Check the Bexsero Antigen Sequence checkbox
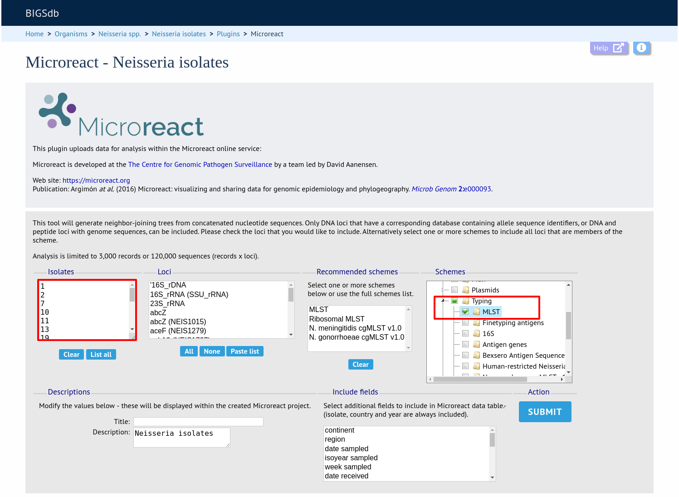Viewport: 679px width, 497px height. (x=465, y=356)
